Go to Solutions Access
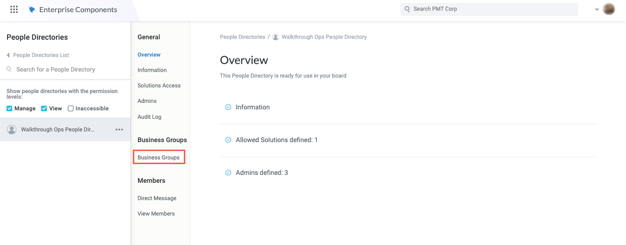The image size is (626, 245). [159, 86]
